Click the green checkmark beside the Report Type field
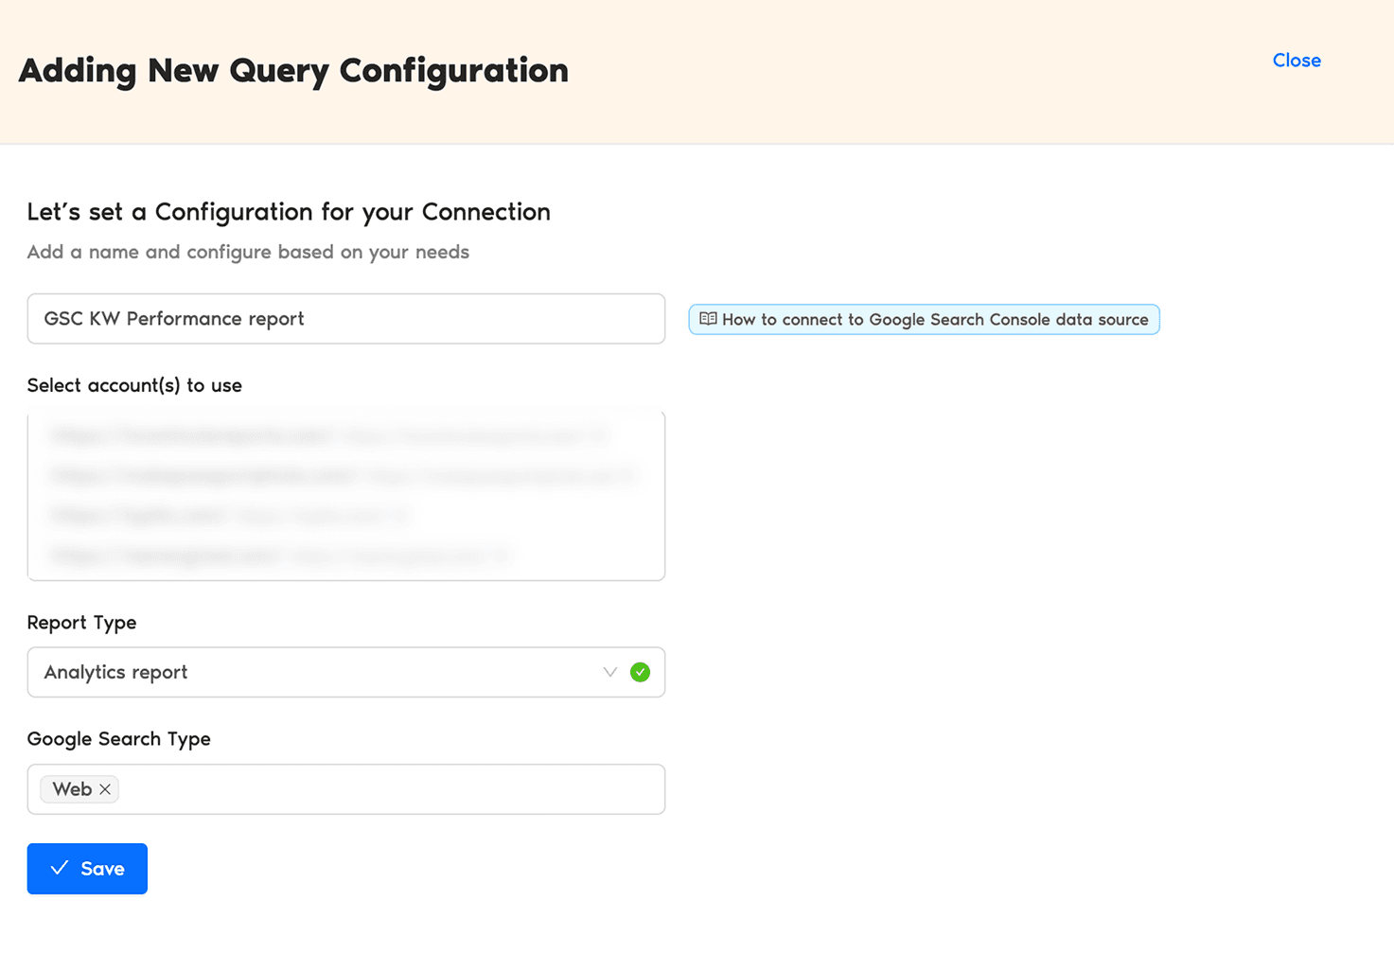Screen dimensions: 1394x971 (x=640, y=672)
